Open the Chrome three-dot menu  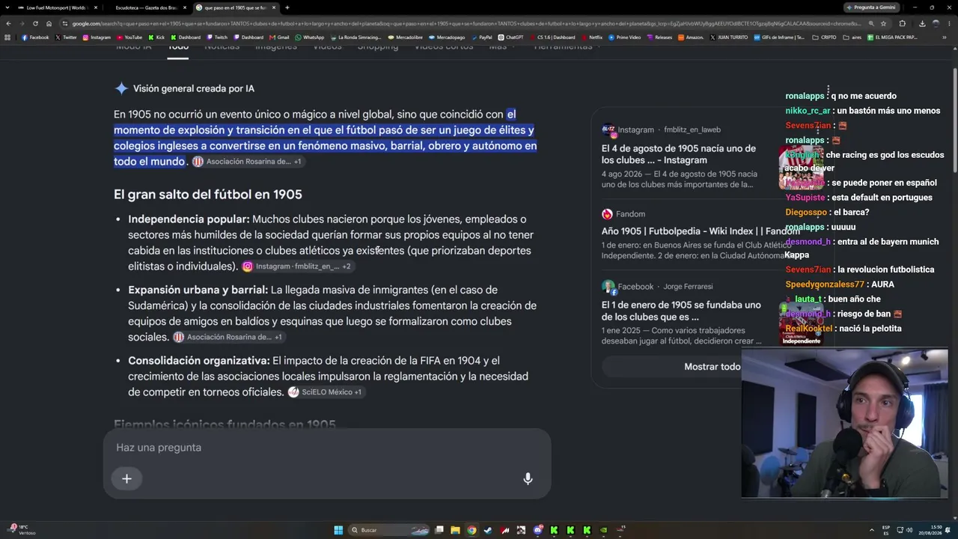click(x=949, y=23)
